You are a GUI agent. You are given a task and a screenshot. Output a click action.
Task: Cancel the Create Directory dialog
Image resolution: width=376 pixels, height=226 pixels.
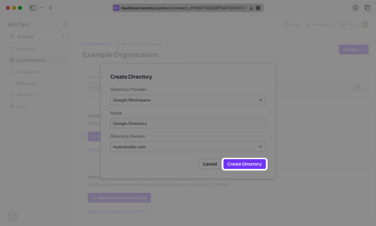(x=210, y=164)
